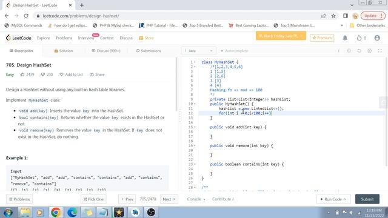Open Windows Start menu
The height and width of the screenshot is (218, 388).
[x=8, y=213]
